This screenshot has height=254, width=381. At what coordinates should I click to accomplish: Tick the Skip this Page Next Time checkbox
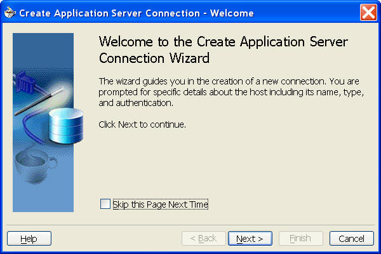pos(105,204)
